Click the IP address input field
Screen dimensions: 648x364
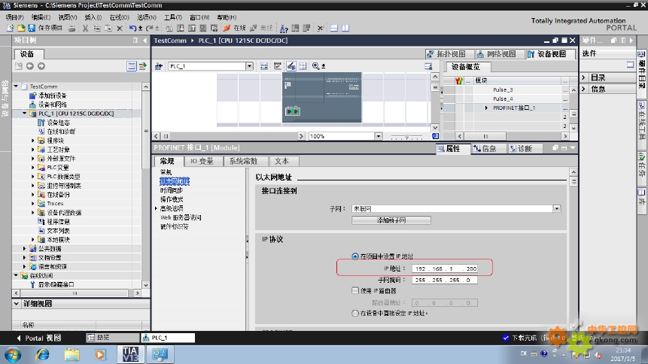444,268
